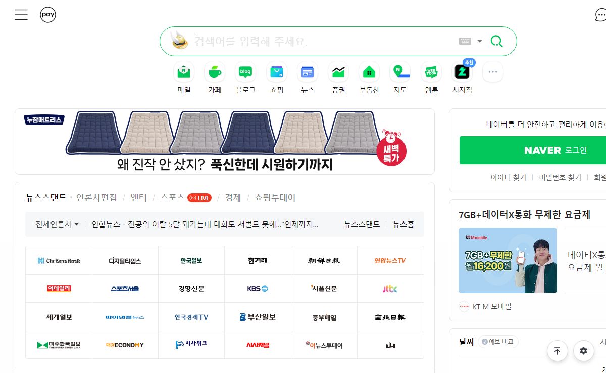Open the KT M mobile ad thumbnail
This screenshot has height=373, width=606.
508,261
